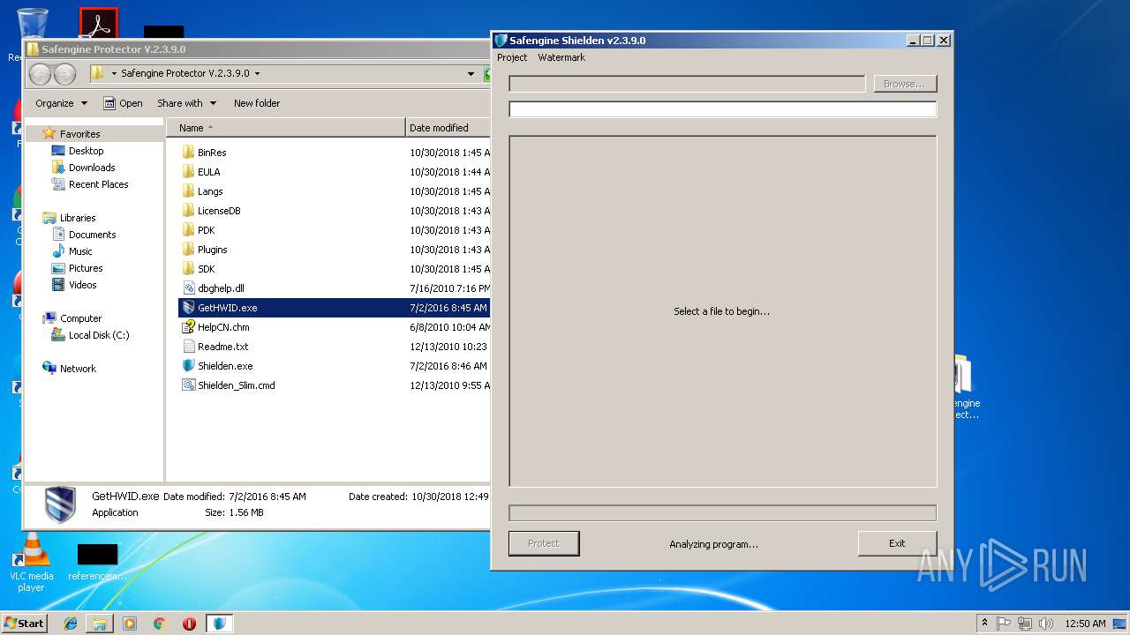The image size is (1130, 635).
Task: Select the dbghelp.dll file icon
Action: tap(188, 288)
